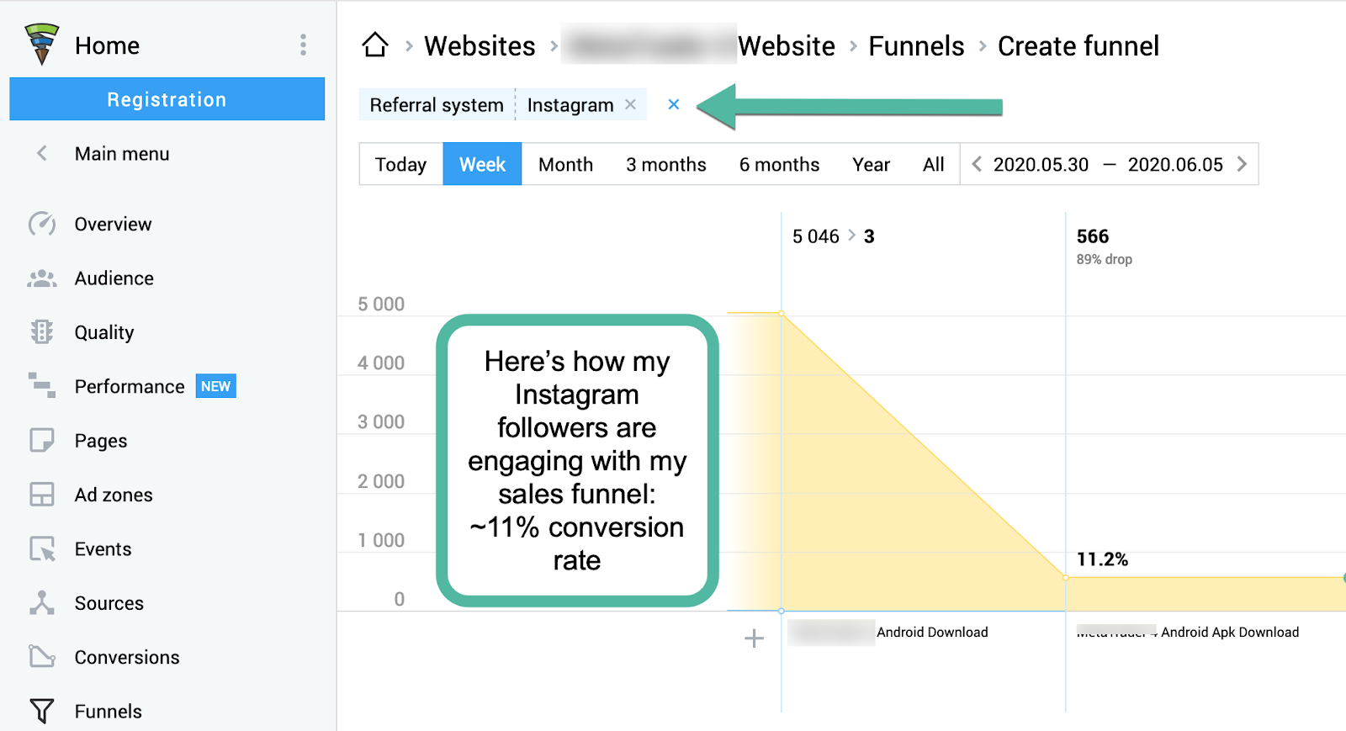
Task: Clear all filters with the blue X
Action: click(673, 104)
